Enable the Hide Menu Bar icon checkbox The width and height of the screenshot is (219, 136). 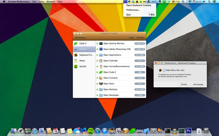(x=164, y=70)
